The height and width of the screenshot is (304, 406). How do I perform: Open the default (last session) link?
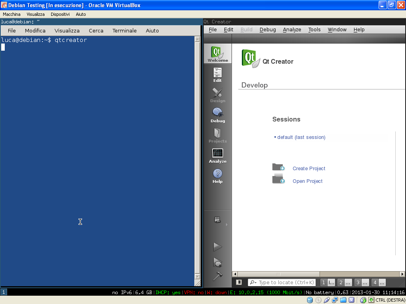(301, 137)
